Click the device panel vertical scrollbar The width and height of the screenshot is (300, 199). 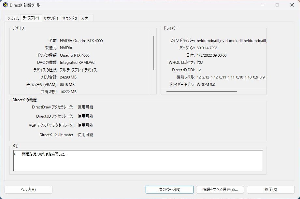coord(154,53)
